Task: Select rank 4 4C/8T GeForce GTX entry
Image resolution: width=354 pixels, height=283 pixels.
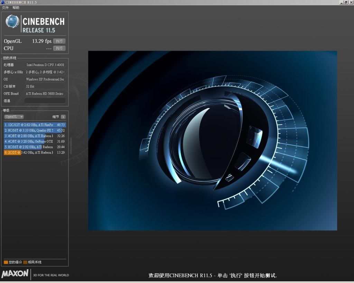Action: pyautogui.click(x=34, y=141)
